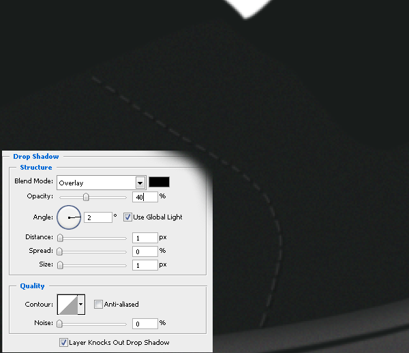Click the Distance slider handle

click(x=60, y=238)
